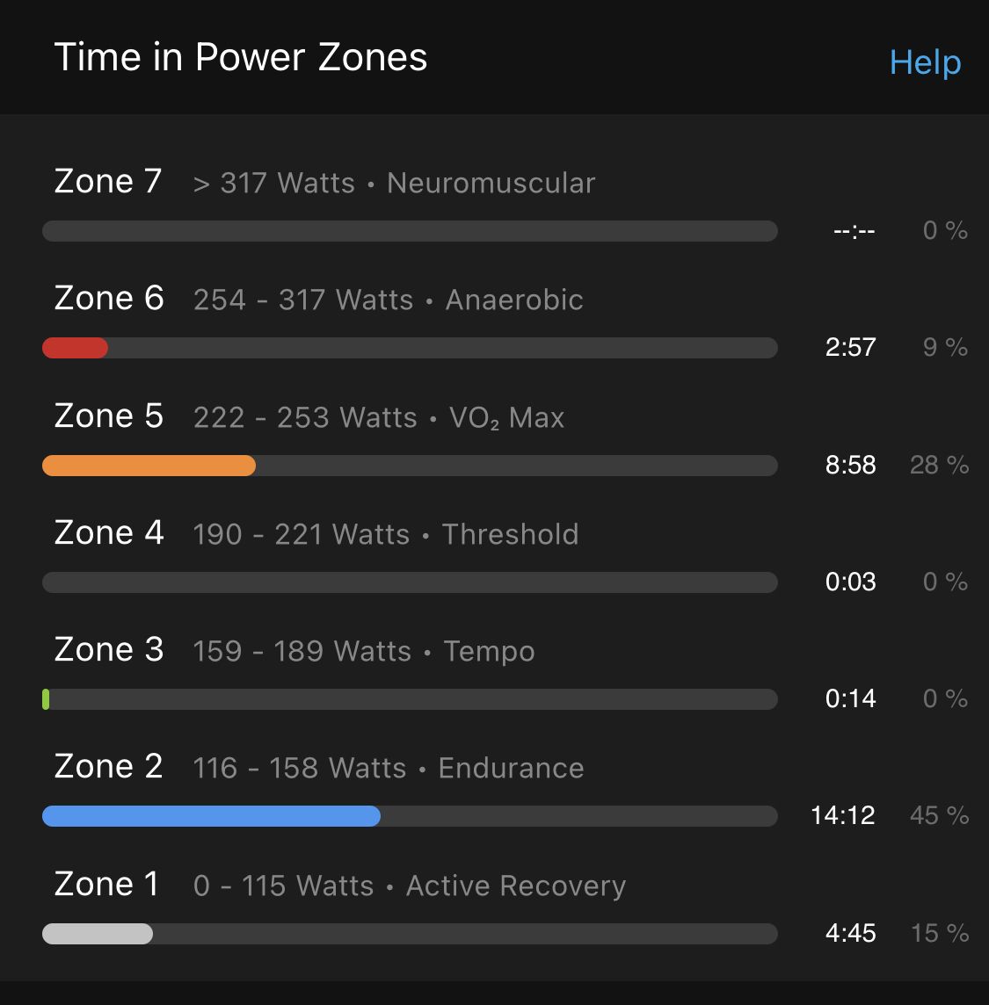
Task: Click the small green Zone 3 bar
Action: [x=46, y=699]
